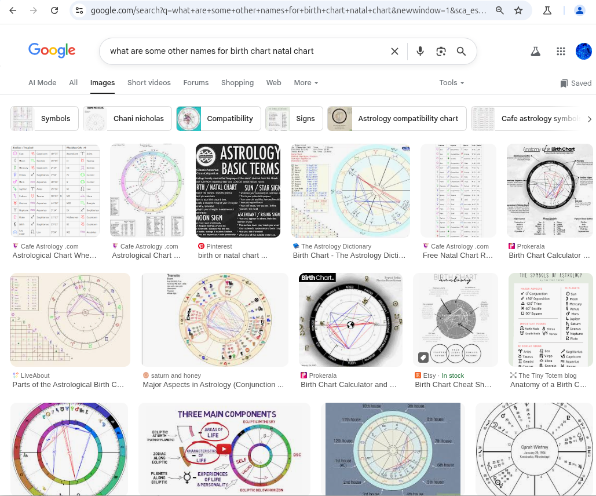Image resolution: width=596 pixels, height=496 pixels.
Task: Open the More search options dropdown
Action: click(x=305, y=82)
